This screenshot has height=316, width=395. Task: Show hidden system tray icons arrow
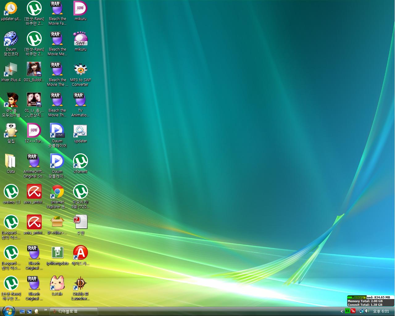pyautogui.click(x=342, y=311)
